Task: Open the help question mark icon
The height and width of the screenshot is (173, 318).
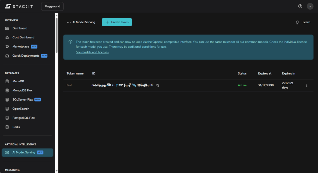Action: 300,6
